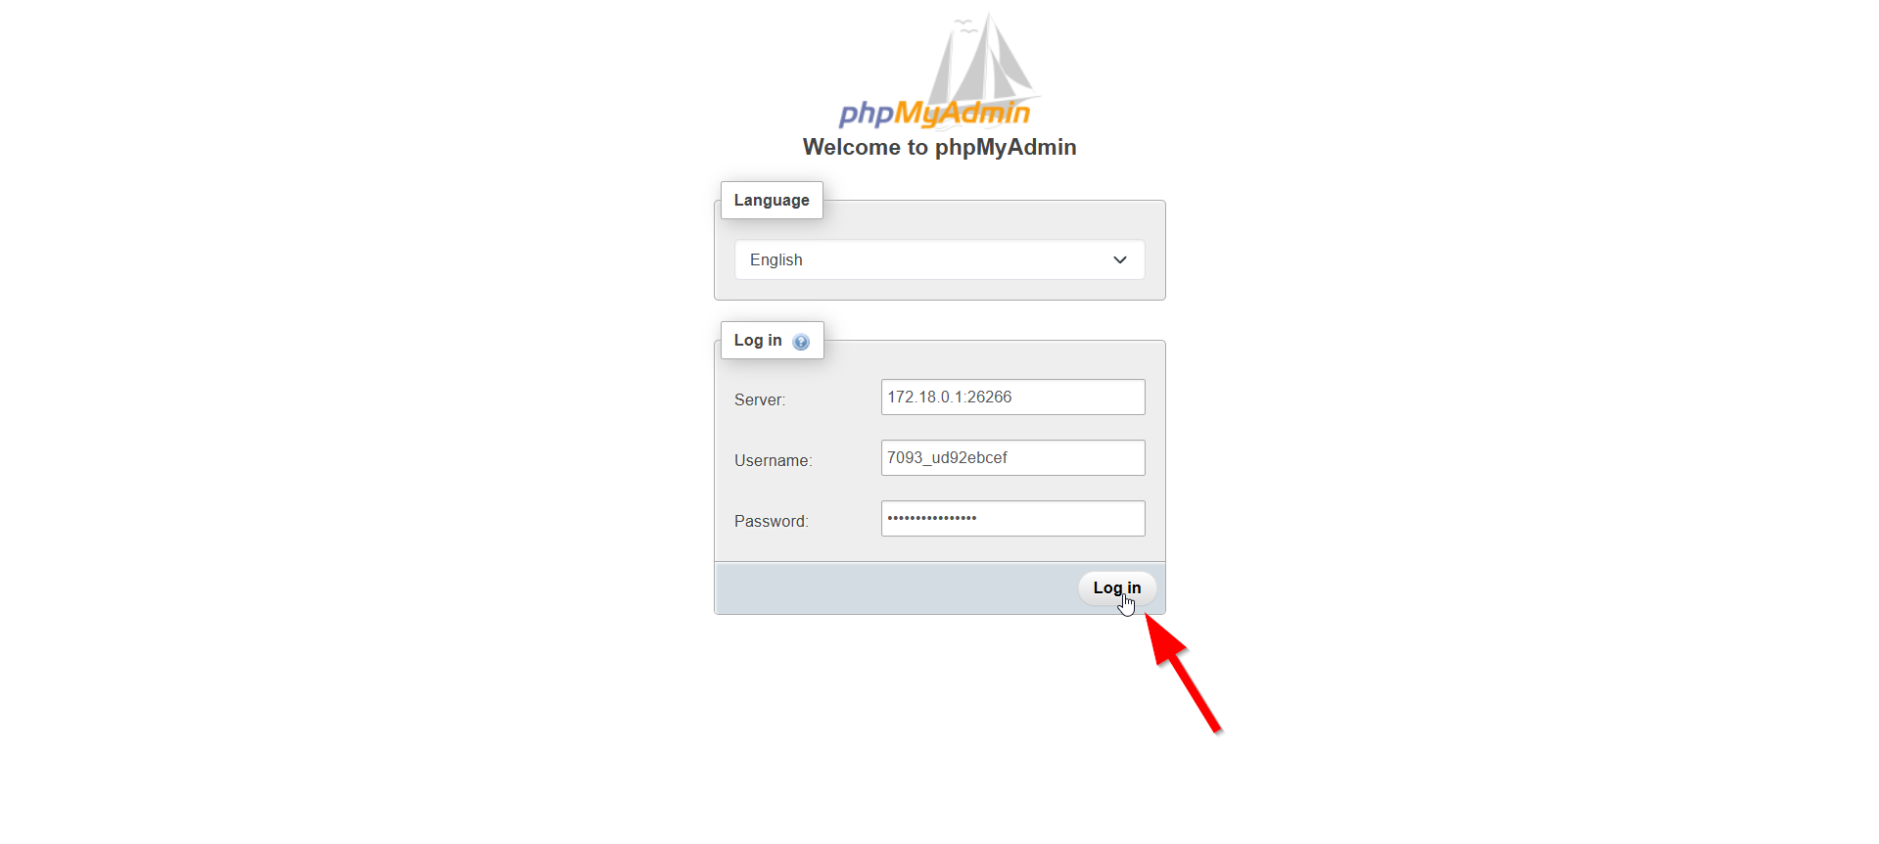Viewport: 1879px width, 844px height.
Task: Click the help question-mark icon beside Log in
Action: [801, 342]
